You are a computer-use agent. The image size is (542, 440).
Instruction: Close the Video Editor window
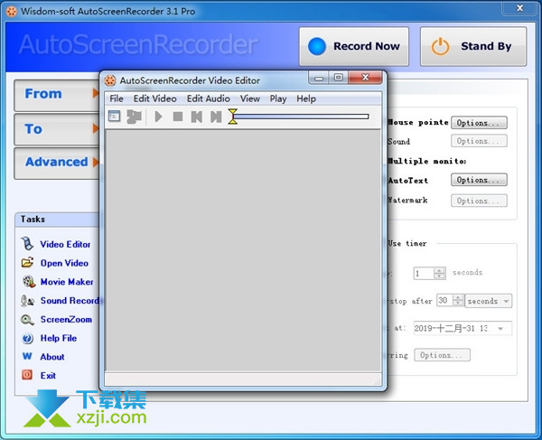[365, 78]
